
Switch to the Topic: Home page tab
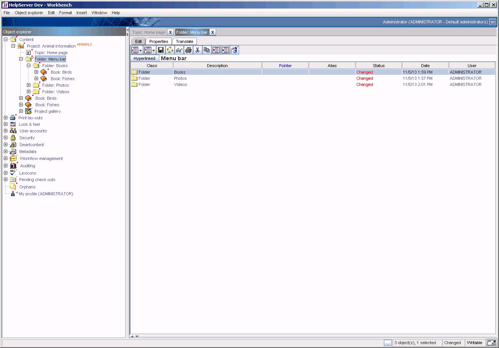coord(149,32)
